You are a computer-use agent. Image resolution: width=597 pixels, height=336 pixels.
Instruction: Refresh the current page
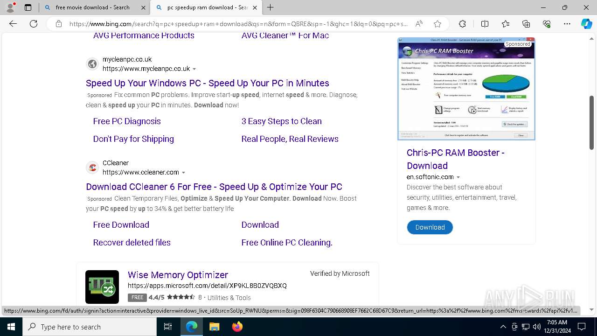34,24
